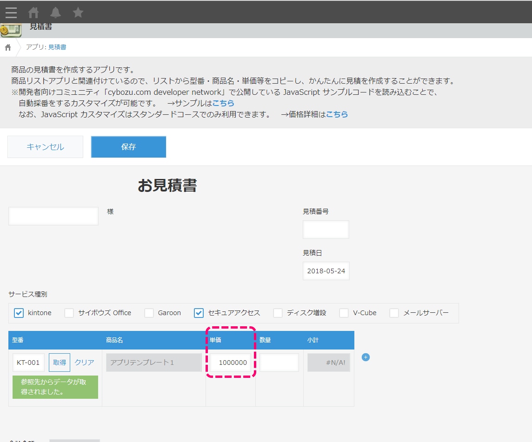Enable the Garoon checkbox

pos(149,313)
